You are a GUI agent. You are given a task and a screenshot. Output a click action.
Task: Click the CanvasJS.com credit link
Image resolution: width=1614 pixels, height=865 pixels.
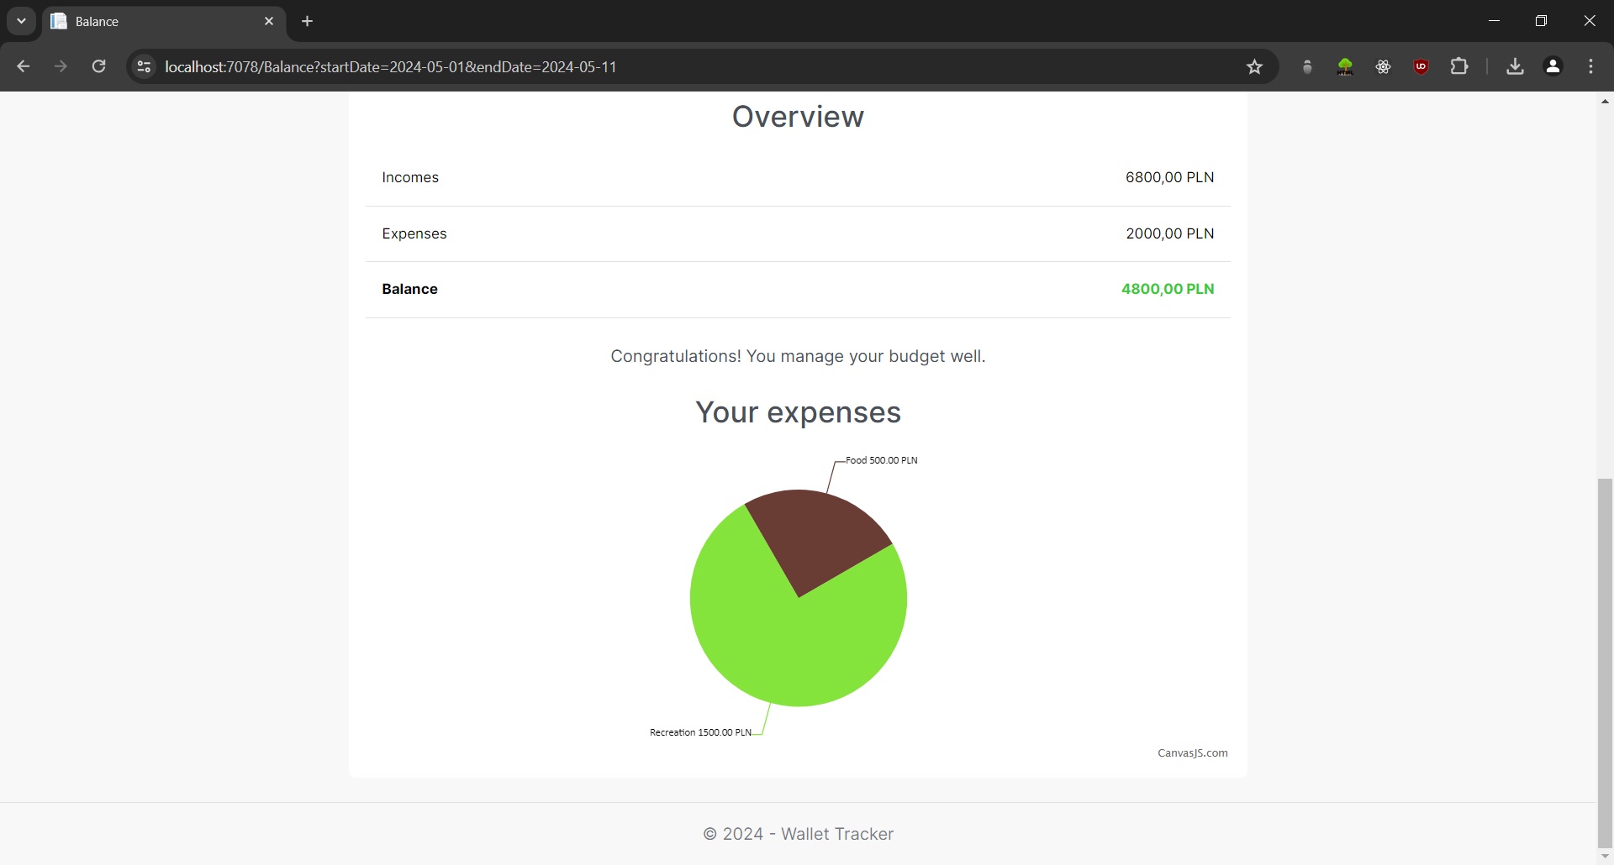[x=1192, y=752]
